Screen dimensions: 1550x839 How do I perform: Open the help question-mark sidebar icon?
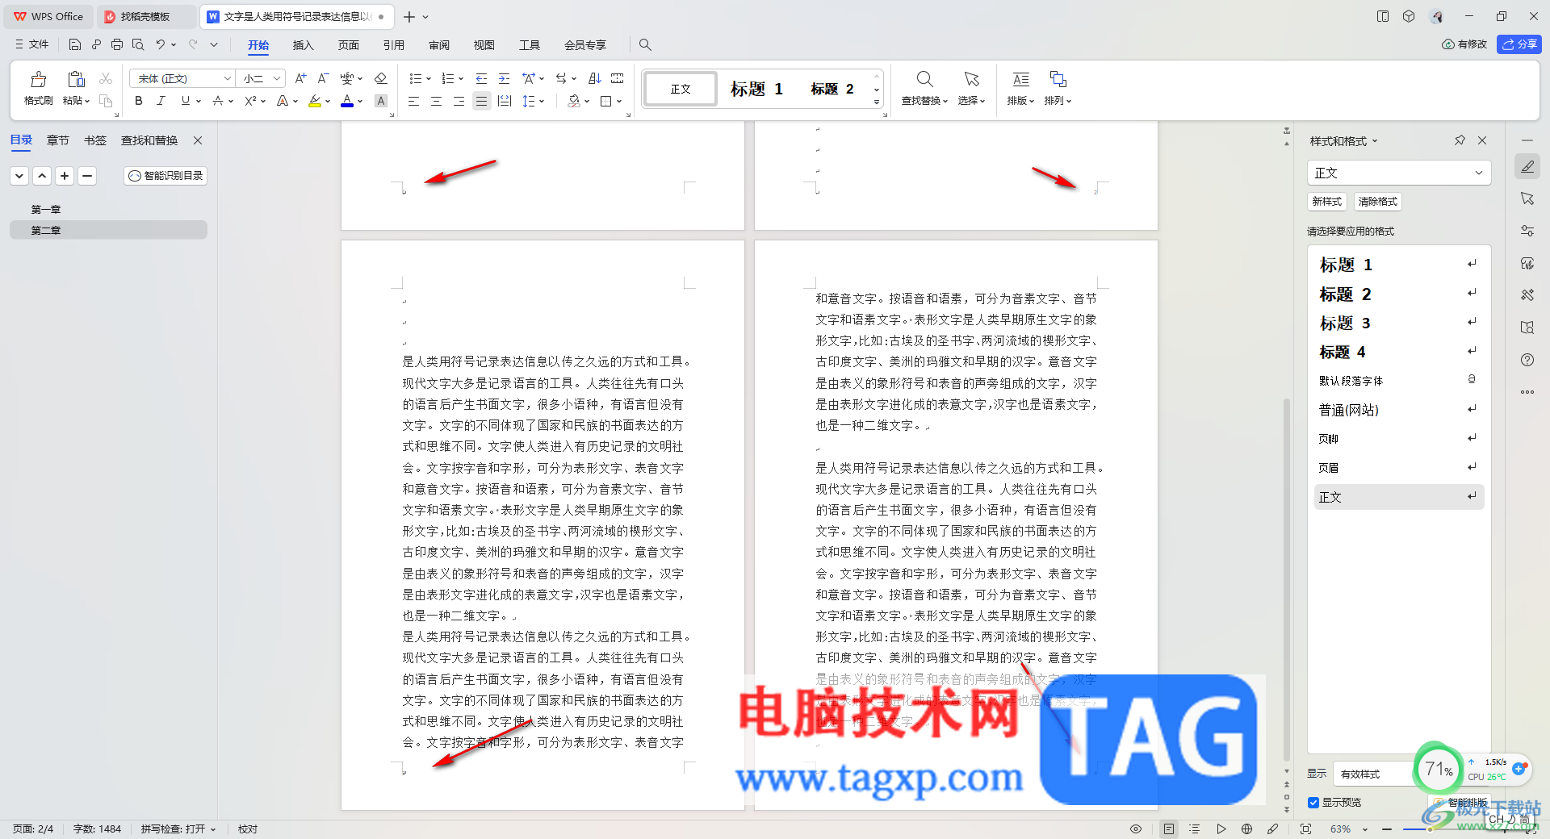pyautogui.click(x=1527, y=360)
